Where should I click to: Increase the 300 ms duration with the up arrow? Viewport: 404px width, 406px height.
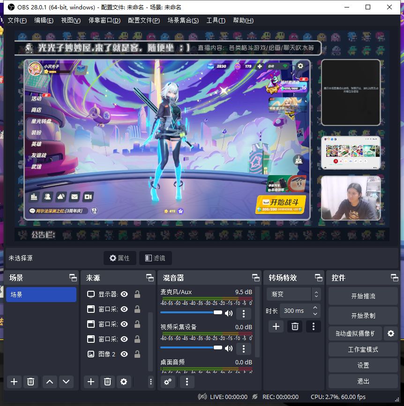pyautogui.click(x=315, y=308)
